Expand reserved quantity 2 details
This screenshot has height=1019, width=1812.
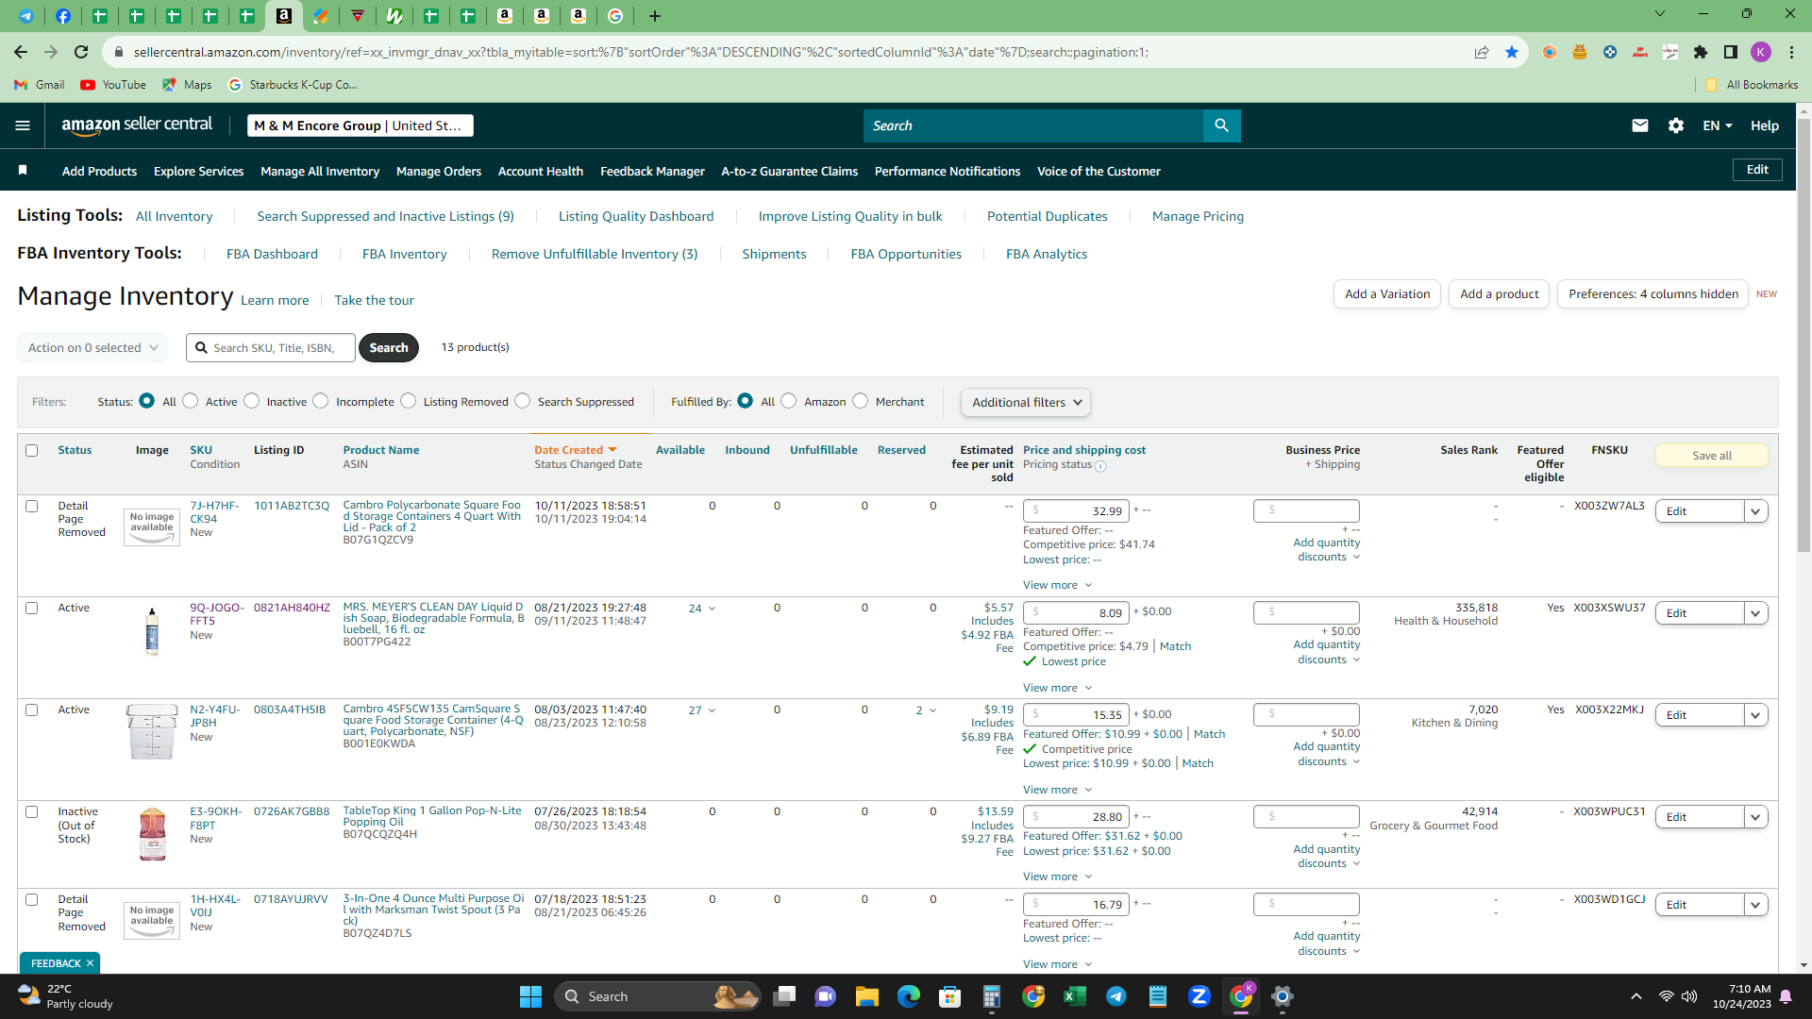[926, 710]
